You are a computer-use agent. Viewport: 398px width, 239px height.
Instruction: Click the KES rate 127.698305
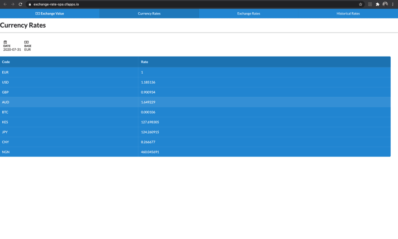pyautogui.click(x=150, y=122)
